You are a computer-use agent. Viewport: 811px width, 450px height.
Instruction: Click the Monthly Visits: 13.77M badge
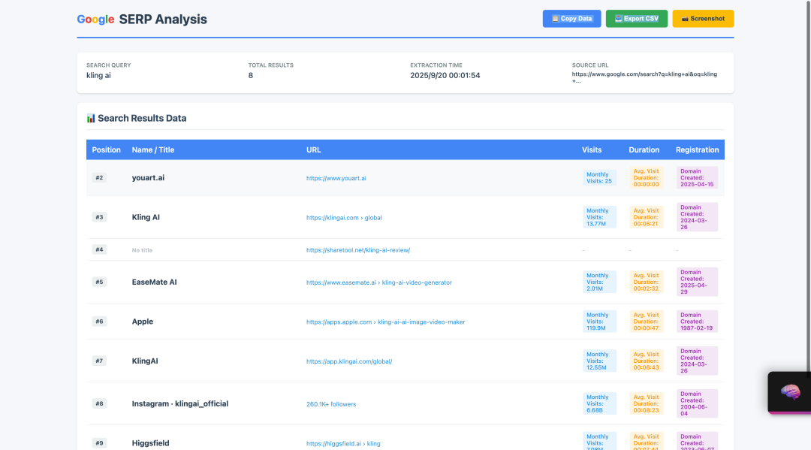pyautogui.click(x=599, y=217)
